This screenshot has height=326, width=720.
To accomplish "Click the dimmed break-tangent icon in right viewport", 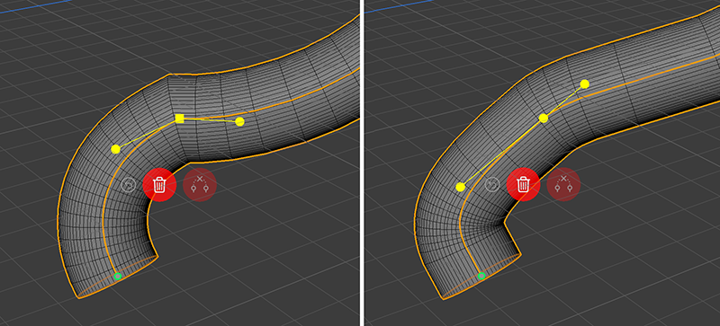I will [563, 185].
